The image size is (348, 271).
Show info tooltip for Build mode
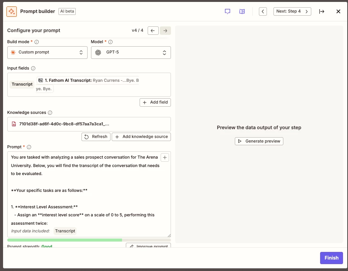[x=37, y=42]
